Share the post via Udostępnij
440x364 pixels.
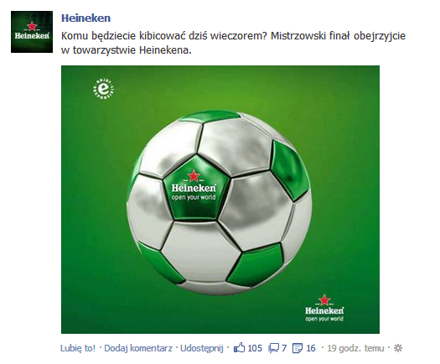tap(201, 348)
